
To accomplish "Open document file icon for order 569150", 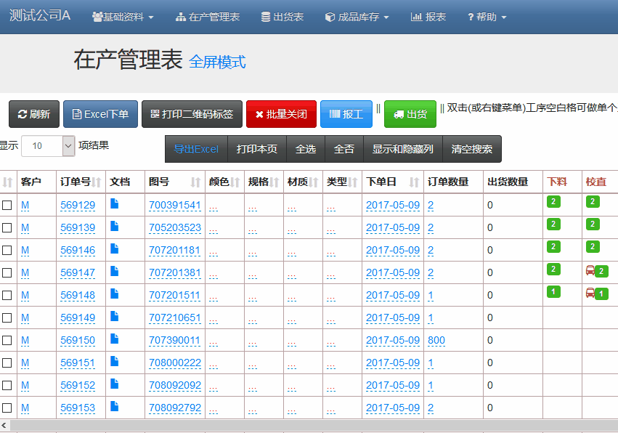I will point(114,340).
